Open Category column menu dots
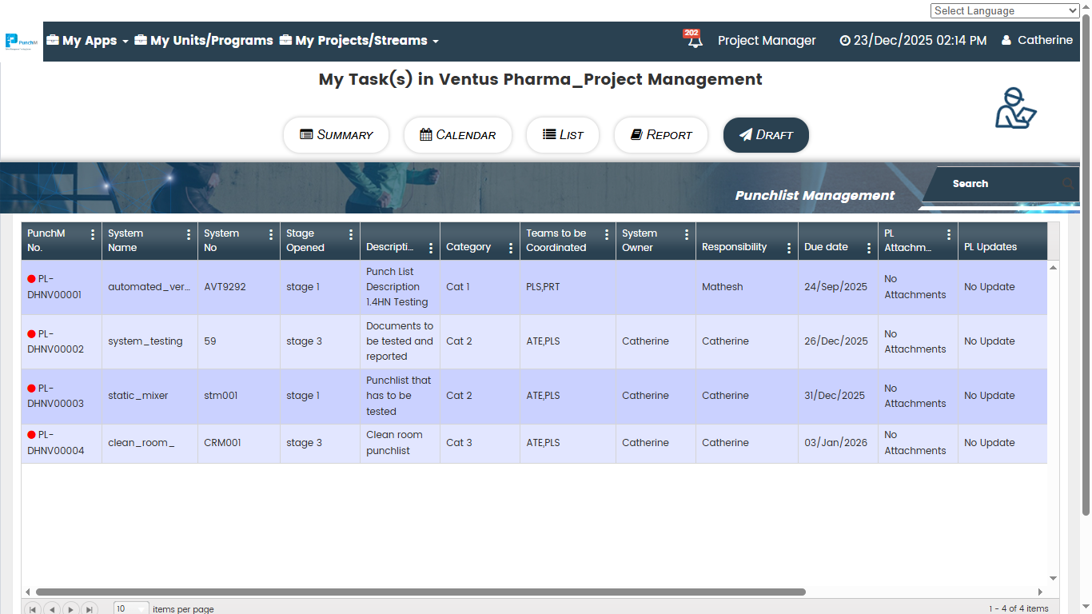 (x=511, y=248)
